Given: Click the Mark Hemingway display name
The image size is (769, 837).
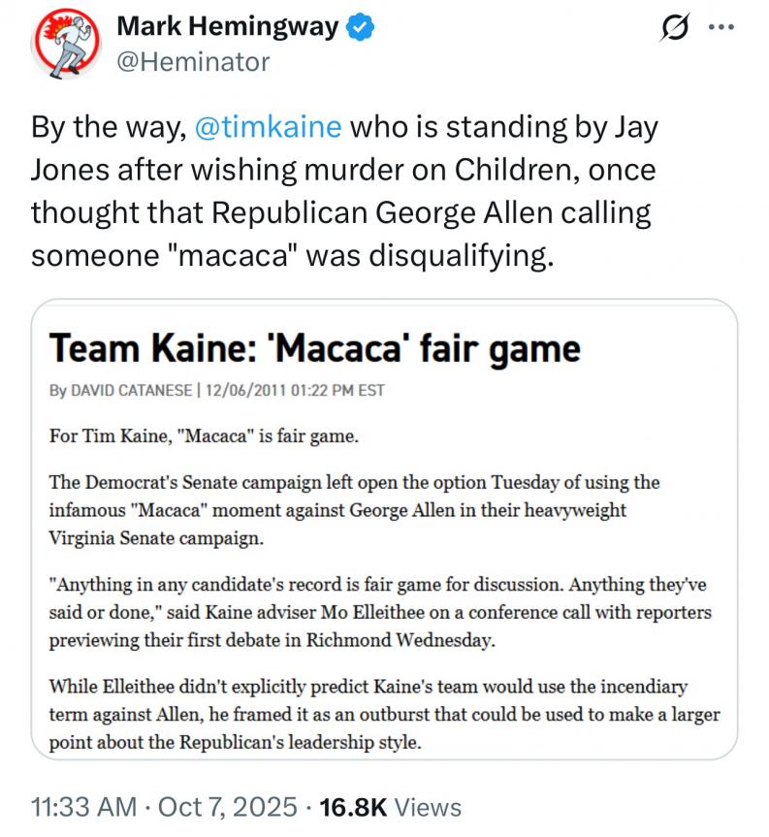Looking at the screenshot, I should pos(227,28).
